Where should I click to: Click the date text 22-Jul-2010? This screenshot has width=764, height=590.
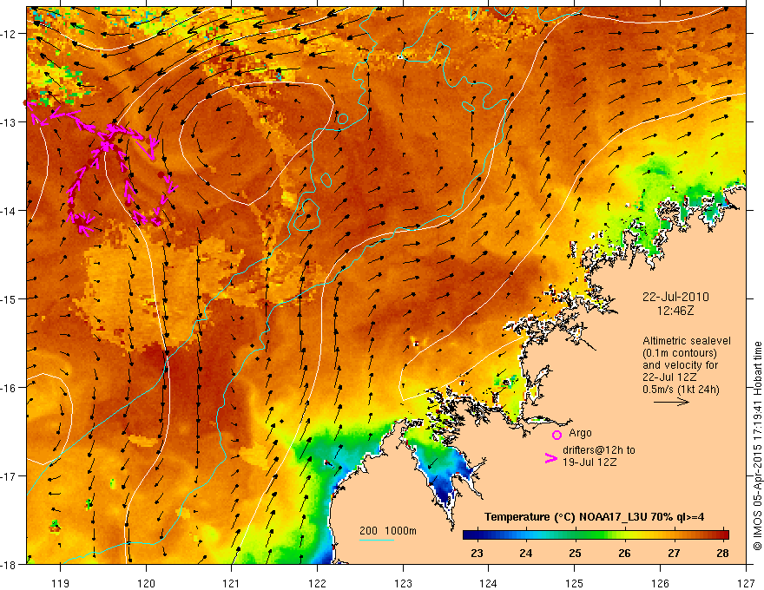(x=675, y=297)
